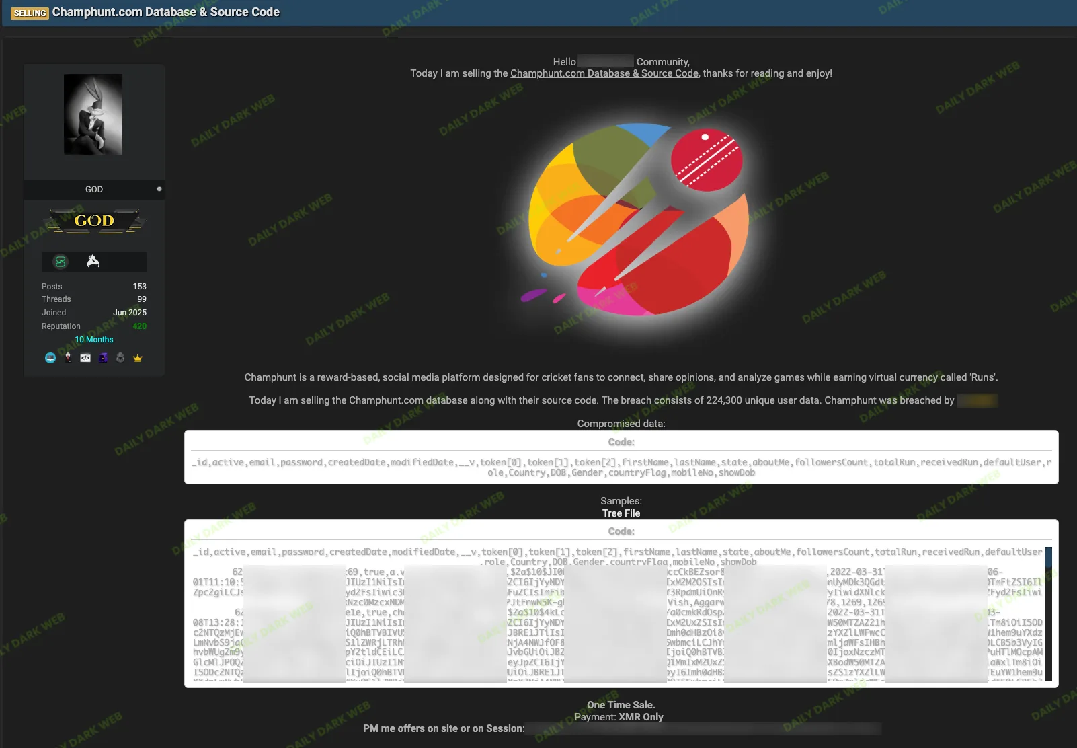
Task: Click the green reputation score 420
Action: click(139, 326)
